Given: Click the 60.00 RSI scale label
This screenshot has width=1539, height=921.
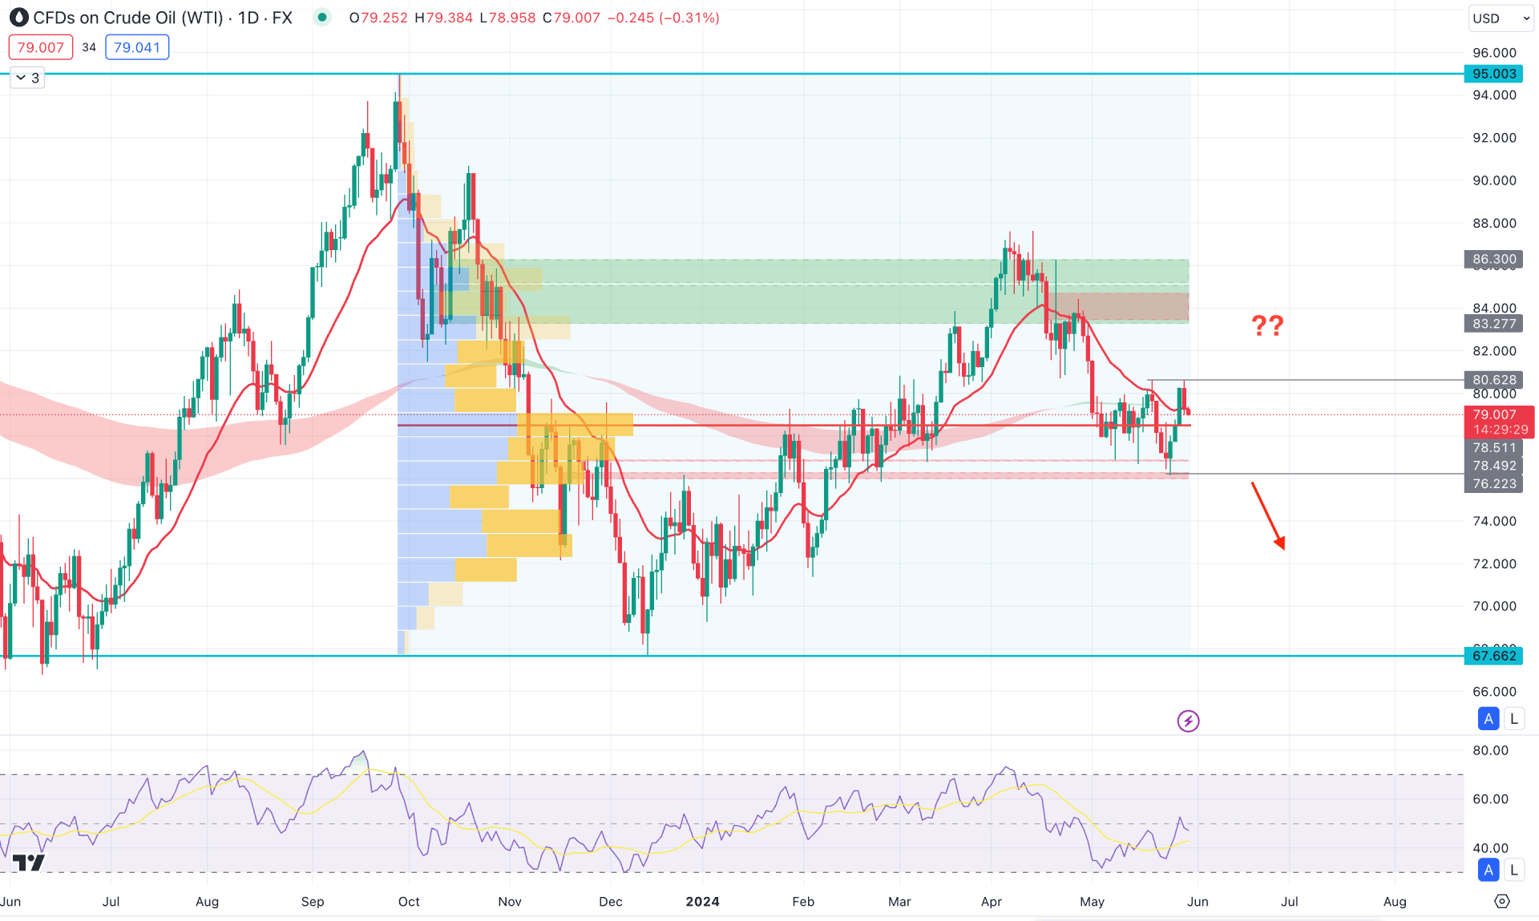Looking at the screenshot, I should [x=1490, y=799].
